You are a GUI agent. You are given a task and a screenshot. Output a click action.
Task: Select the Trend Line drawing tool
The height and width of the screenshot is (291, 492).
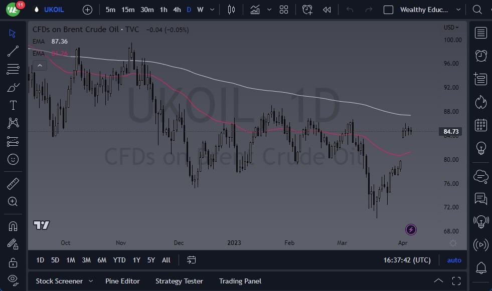(13, 51)
